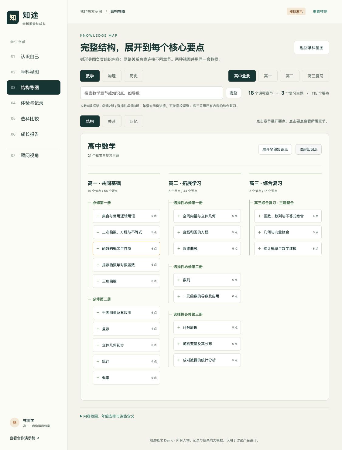Click the 知途 logo icon
Screen dimensions: 342x450
click(13, 18)
